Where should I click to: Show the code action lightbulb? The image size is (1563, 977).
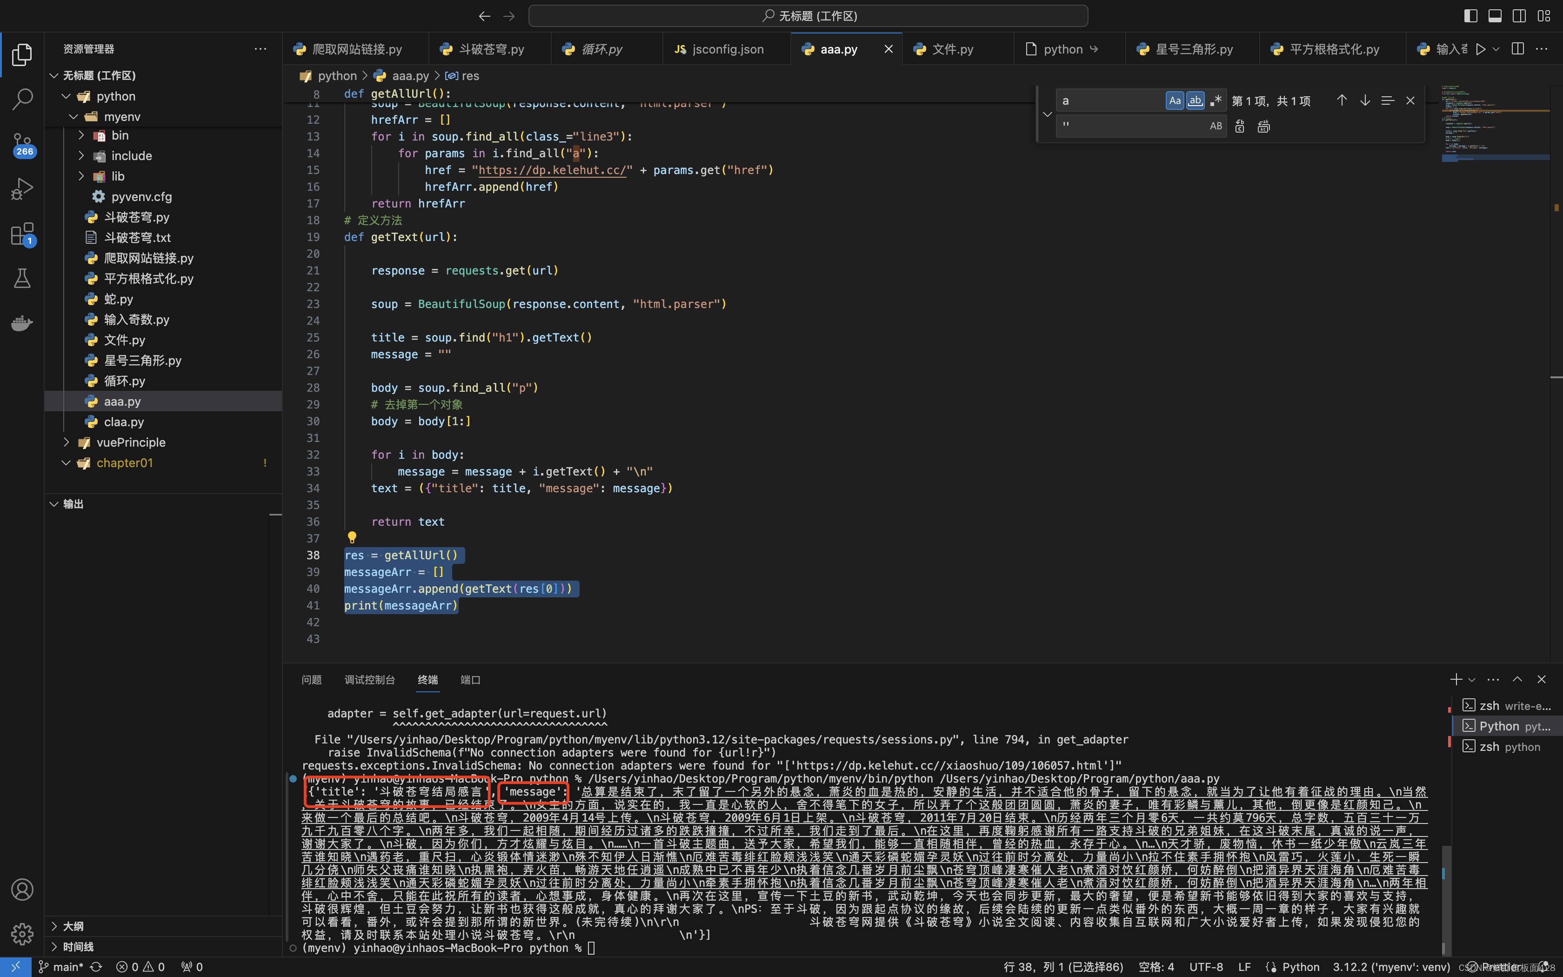coord(352,537)
